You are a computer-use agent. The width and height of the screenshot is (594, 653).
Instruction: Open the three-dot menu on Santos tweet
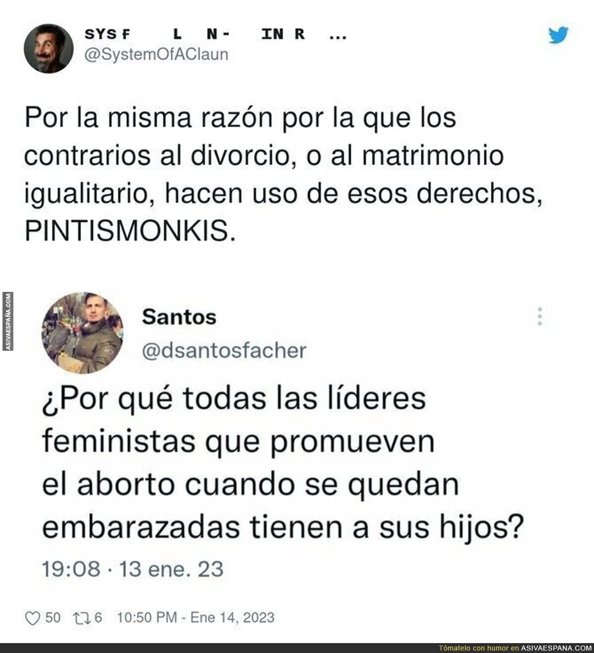540,316
